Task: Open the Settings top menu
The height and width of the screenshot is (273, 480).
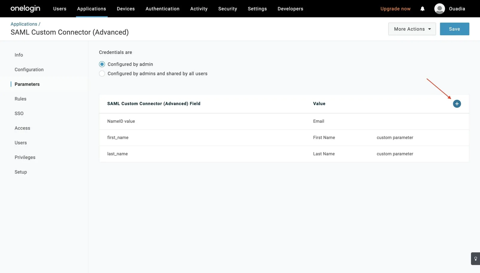Action: [257, 9]
